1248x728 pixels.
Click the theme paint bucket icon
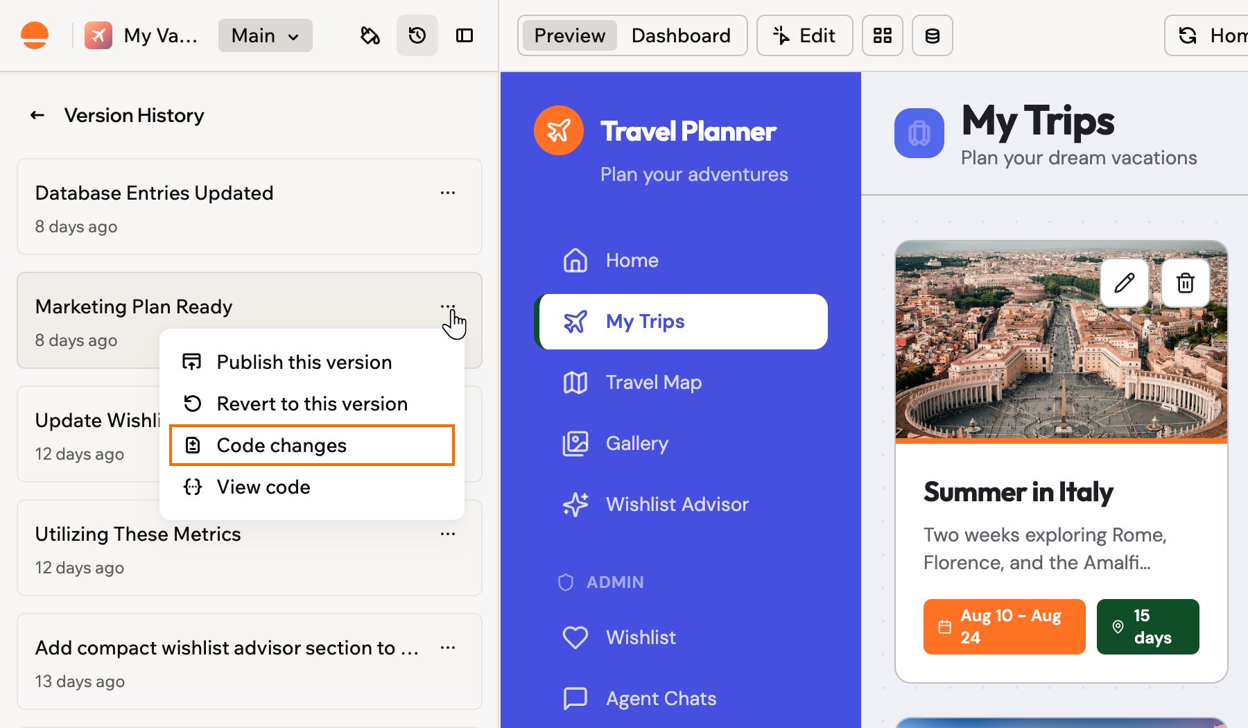tap(370, 35)
